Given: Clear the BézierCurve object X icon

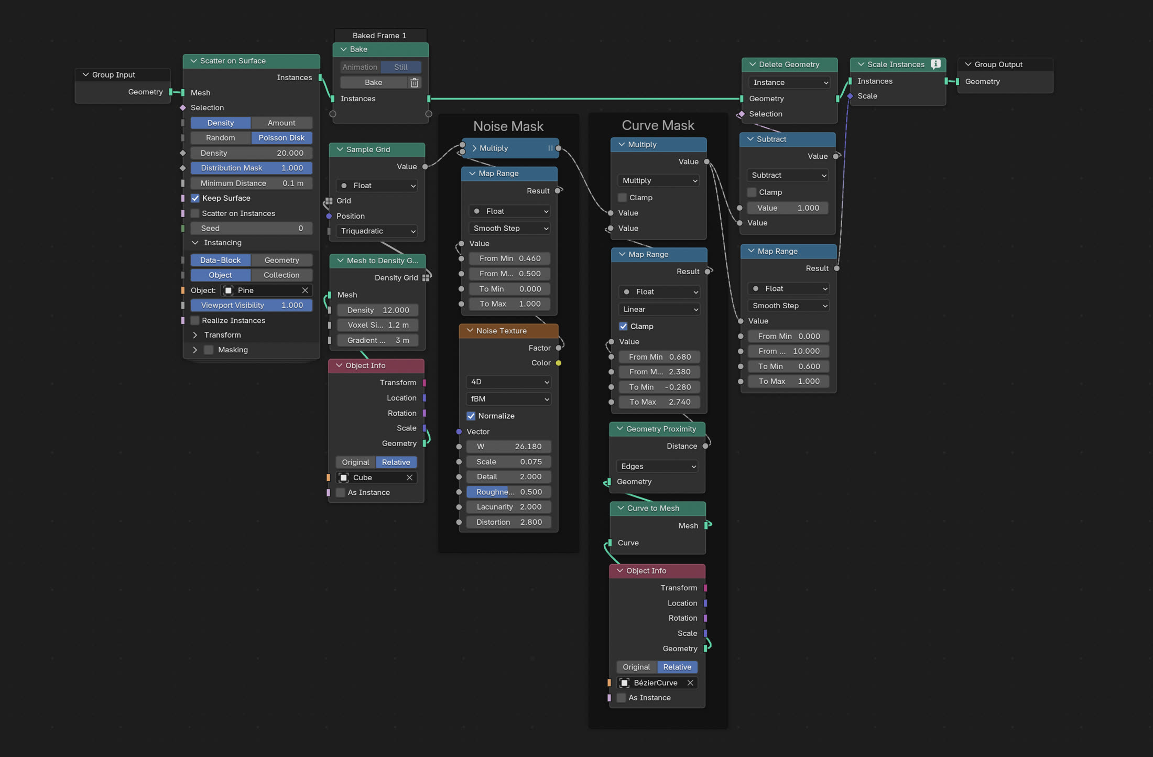Looking at the screenshot, I should tap(690, 683).
